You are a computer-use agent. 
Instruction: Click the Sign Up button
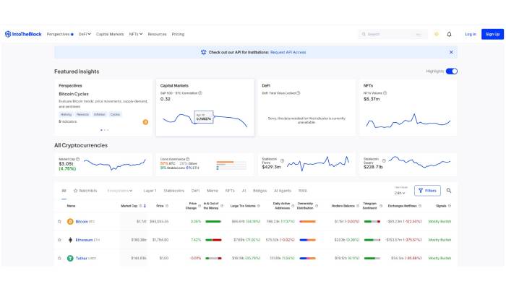(x=492, y=34)
